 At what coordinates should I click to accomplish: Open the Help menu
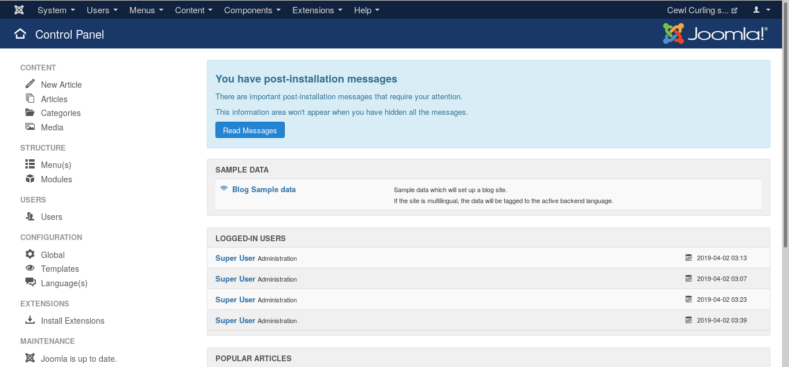coord(367,10)
